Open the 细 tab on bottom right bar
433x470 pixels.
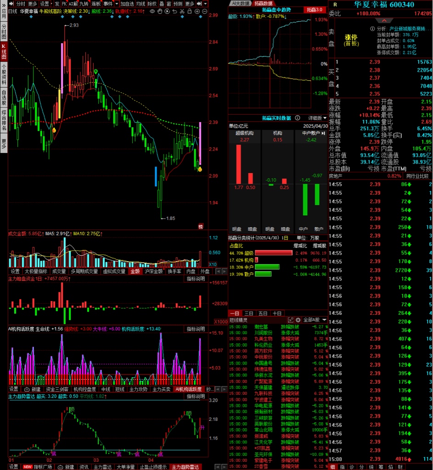pos(332,467)
